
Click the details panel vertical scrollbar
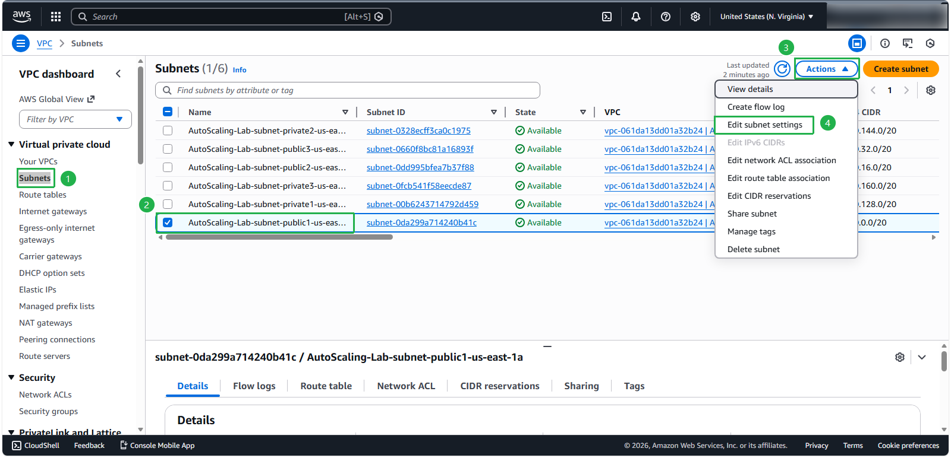click(x=944, y=361)
